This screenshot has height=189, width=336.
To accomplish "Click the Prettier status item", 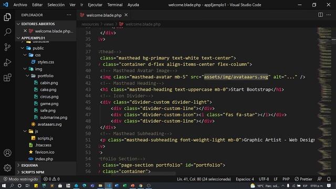I will (x=303, y=179).
